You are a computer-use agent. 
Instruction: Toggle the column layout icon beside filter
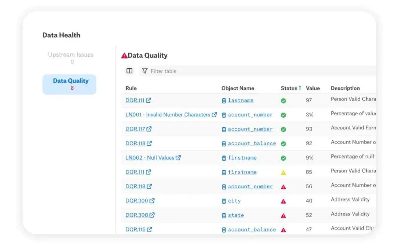pyautogui.click(x=129, y=71)
